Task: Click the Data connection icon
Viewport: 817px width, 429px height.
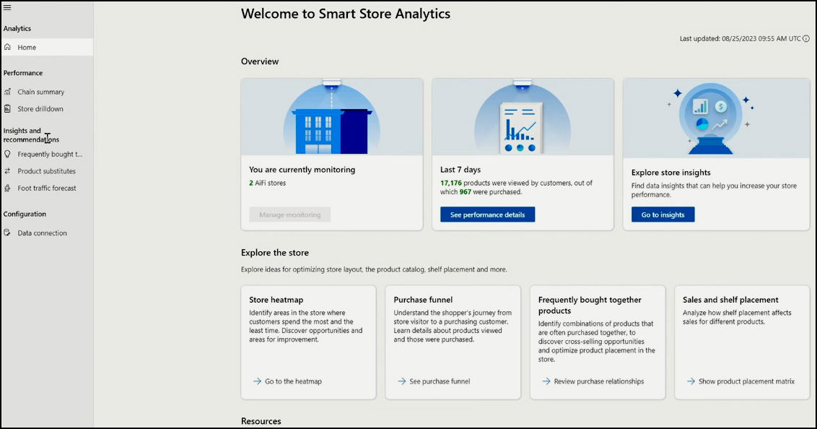Action: pos(7,233)
